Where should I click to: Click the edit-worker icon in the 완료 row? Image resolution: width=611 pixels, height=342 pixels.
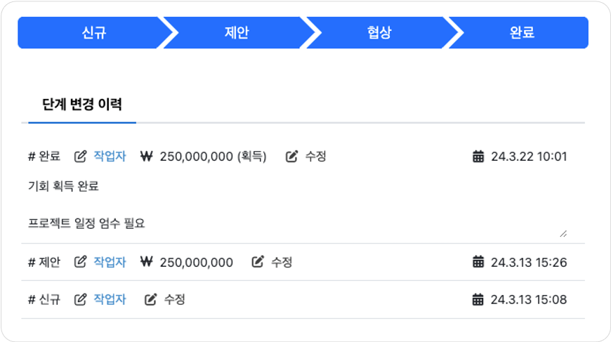point(80,156)
